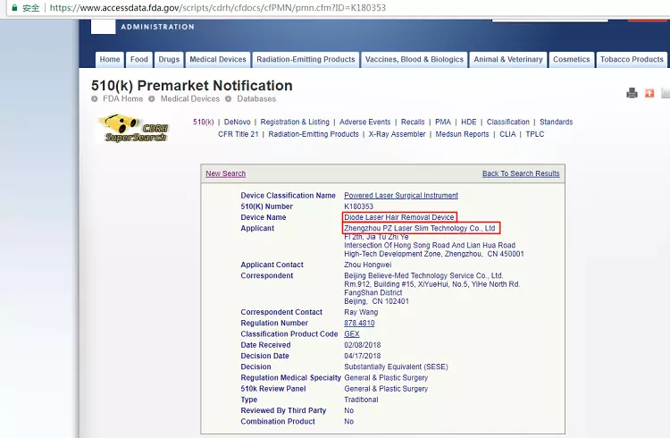Click the CDRH SuperSearch binoculars logo
The image size is (670, 438).
coord(133,129)
